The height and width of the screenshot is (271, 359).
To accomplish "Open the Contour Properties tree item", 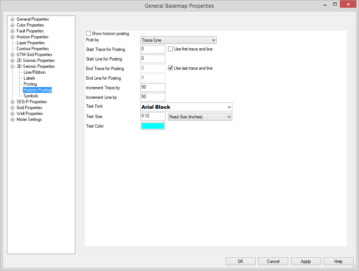I will click(33, 49).
